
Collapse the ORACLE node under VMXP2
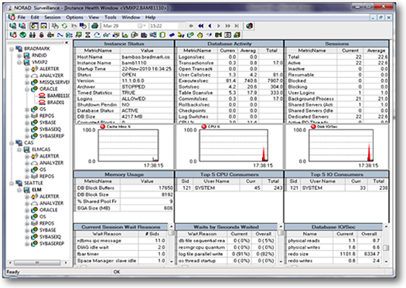coord(26,90)
